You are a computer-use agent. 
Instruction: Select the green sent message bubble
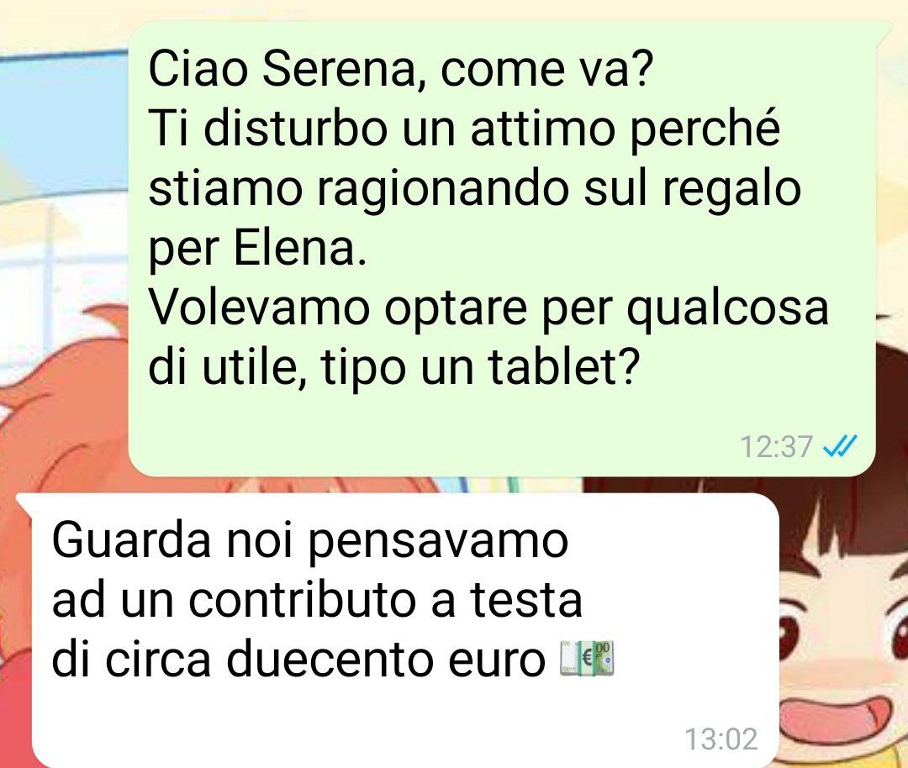coord(501,250)
